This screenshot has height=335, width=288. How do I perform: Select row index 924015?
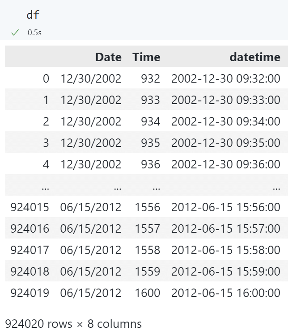30,207
